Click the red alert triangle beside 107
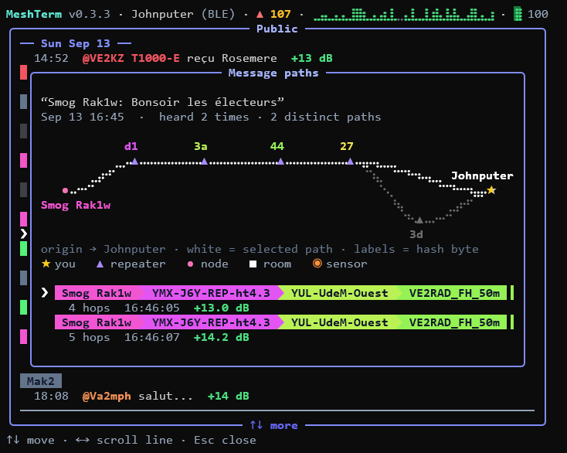Screen dimensions: 567x453 tap(260, 15)
